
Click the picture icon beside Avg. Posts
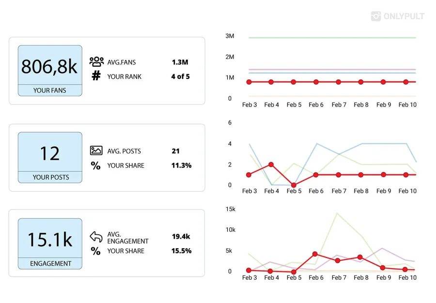(x=96, y=151)
